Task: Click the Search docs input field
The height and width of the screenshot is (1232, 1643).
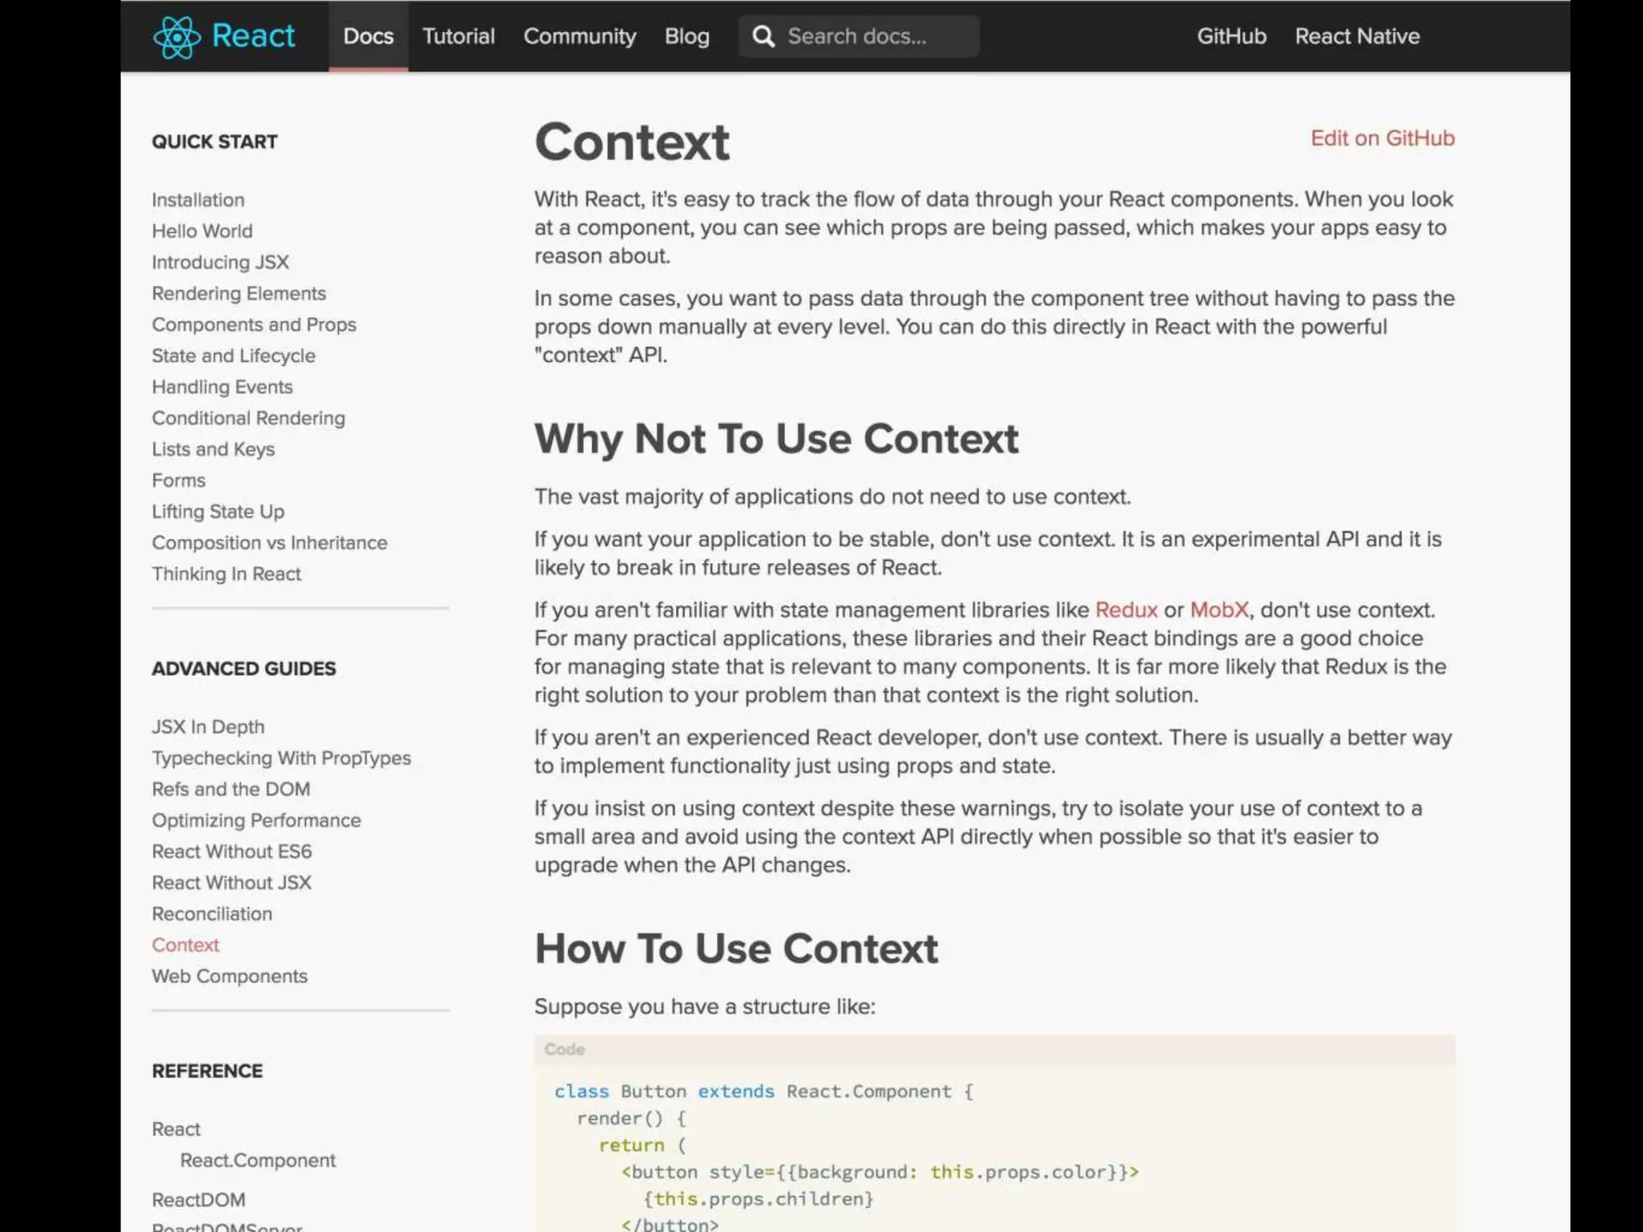Action: pos(858,36)
